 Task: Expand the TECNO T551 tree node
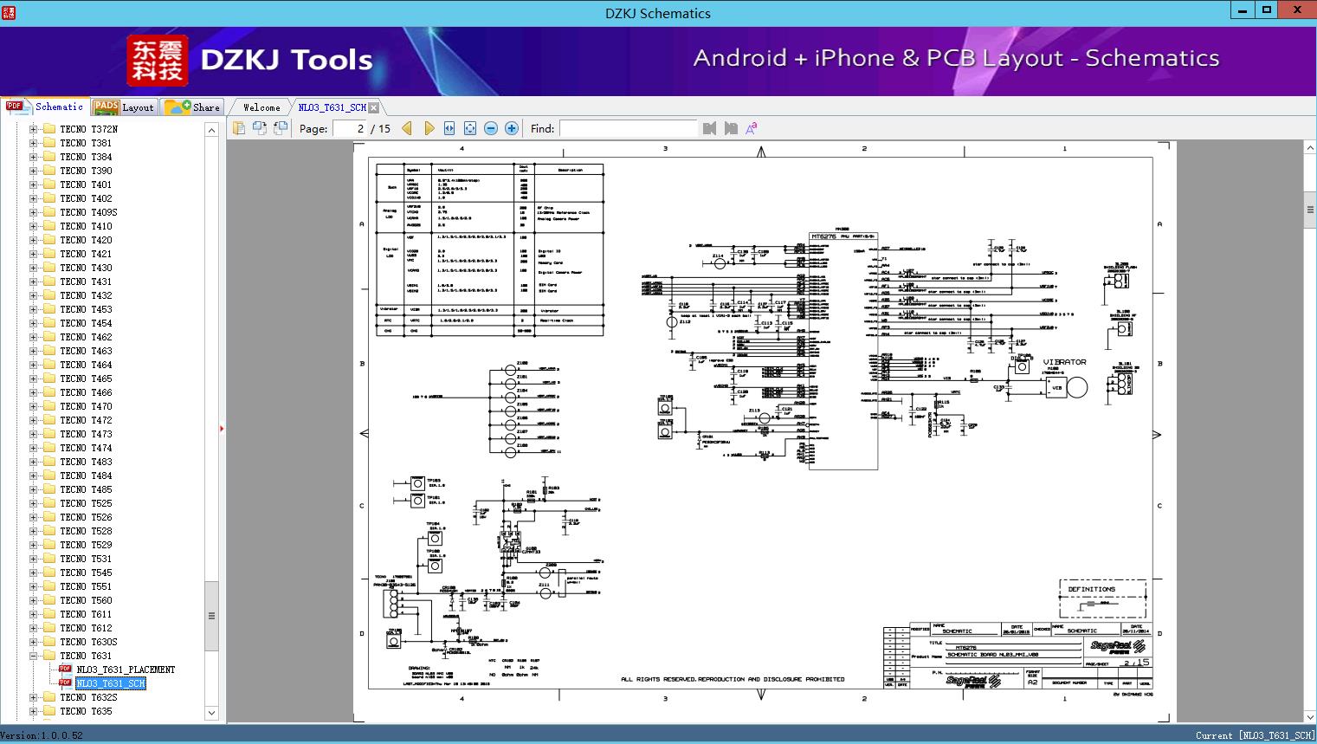tap(34, 586)
